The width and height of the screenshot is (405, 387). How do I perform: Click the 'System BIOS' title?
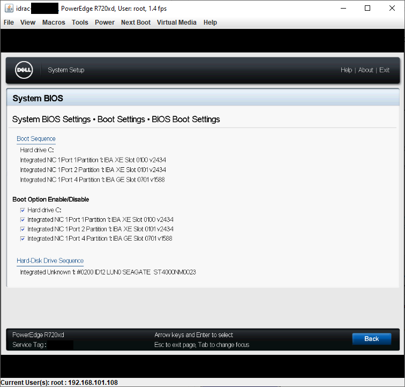37,98
